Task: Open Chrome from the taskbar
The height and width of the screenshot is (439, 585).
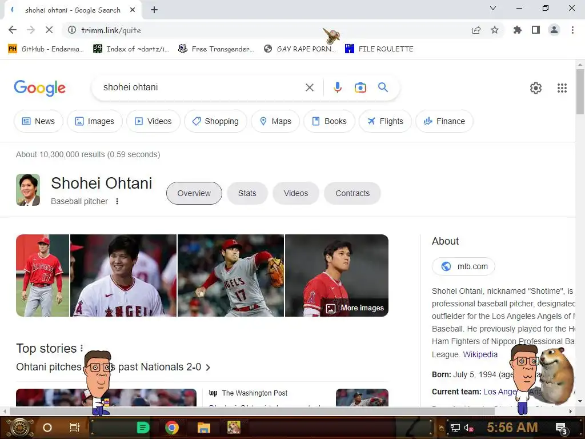Action: [x=172, y=428]
